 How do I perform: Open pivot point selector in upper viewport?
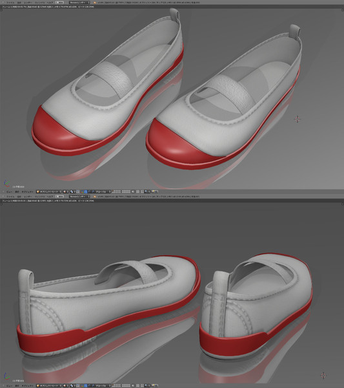(72, 191)
